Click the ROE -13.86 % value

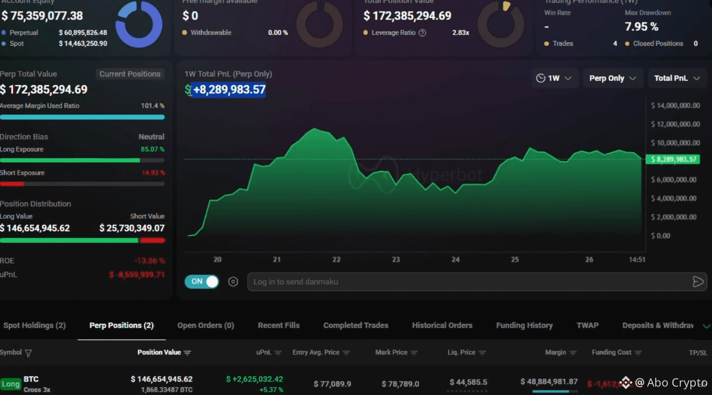pos(150,261)
